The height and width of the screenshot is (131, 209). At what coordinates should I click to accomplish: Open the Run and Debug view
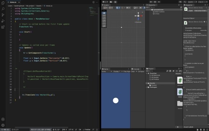(x=3, y=21)
